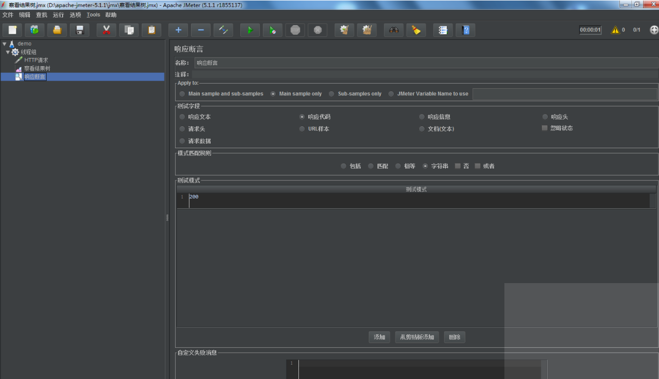
Task: Select Sub-samples only radio
Action: pos(332,94)
